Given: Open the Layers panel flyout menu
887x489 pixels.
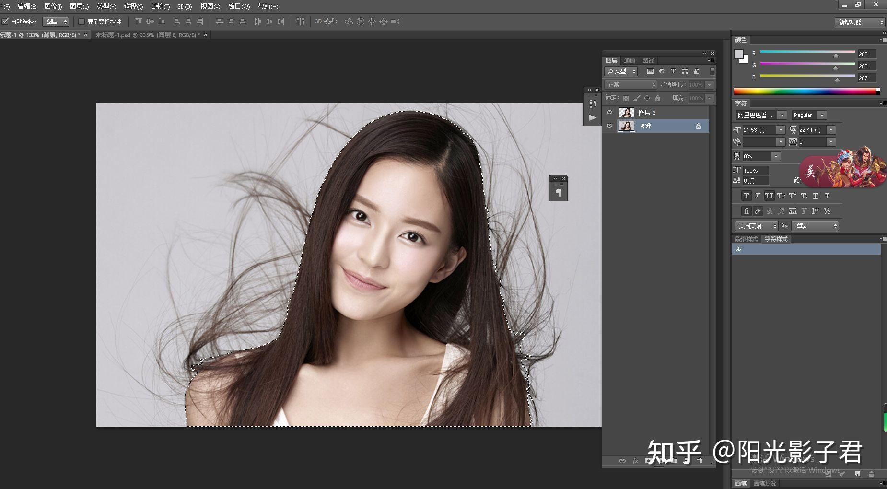Looking at the screenshot, I should (711, 61).
